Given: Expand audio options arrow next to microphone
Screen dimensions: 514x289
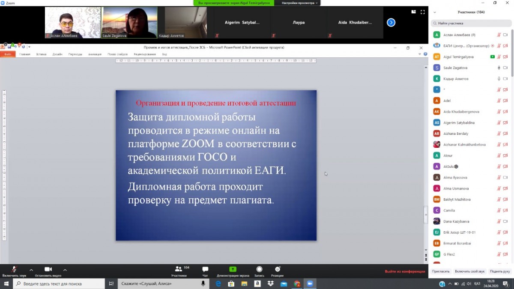Looking at the screenshot, I should click(31, 270).
